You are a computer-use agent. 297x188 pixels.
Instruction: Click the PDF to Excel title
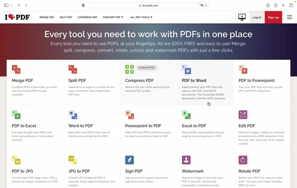pos(24,126)
